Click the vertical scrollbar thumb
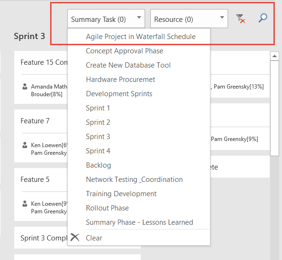 pyautogui.click(x=274, y=109)
